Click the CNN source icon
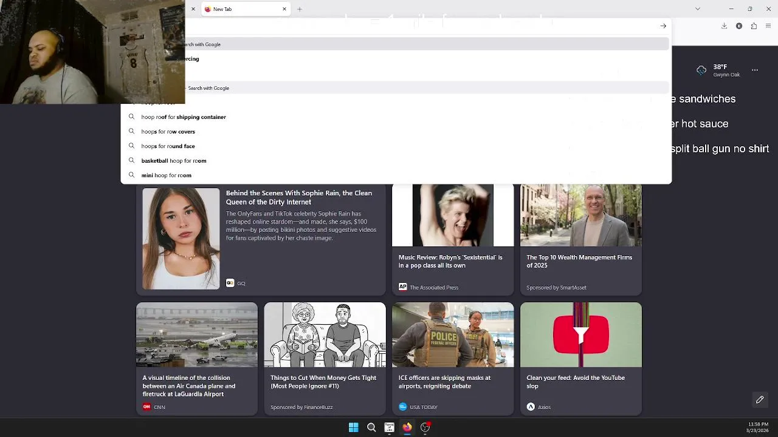 pyautogui.click(x=146, y=407)
